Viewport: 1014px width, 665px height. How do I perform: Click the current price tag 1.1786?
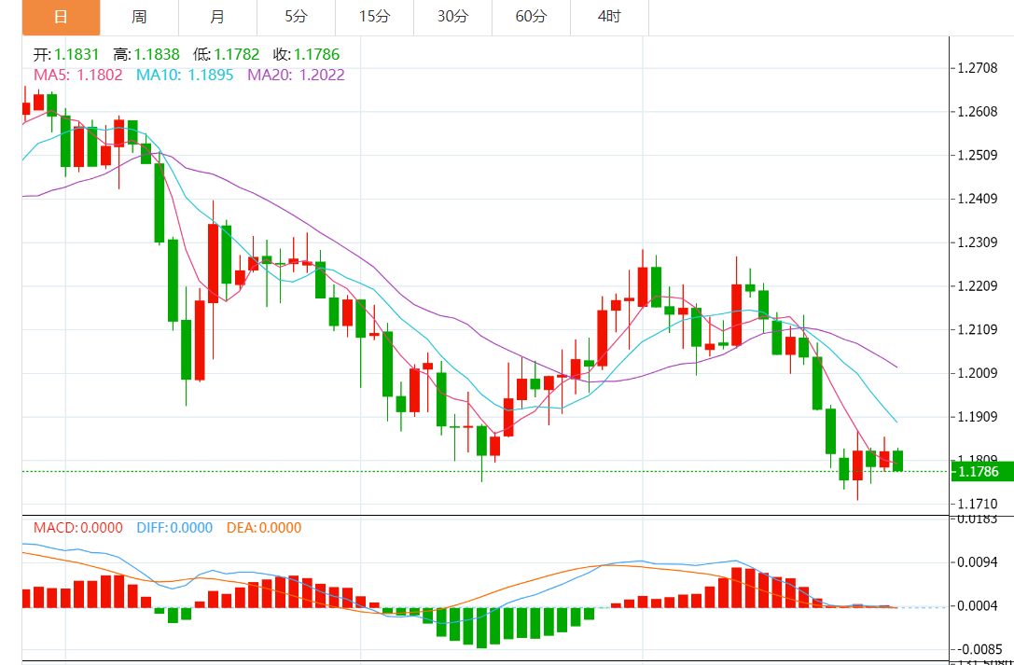tap(981, 472)
